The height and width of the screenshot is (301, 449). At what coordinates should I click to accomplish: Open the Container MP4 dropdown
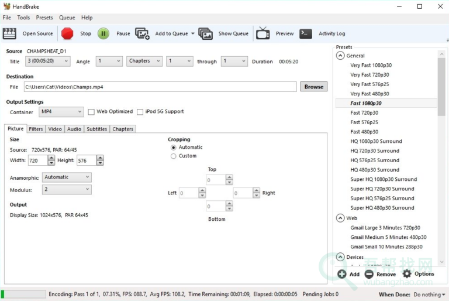pos(61,112)
